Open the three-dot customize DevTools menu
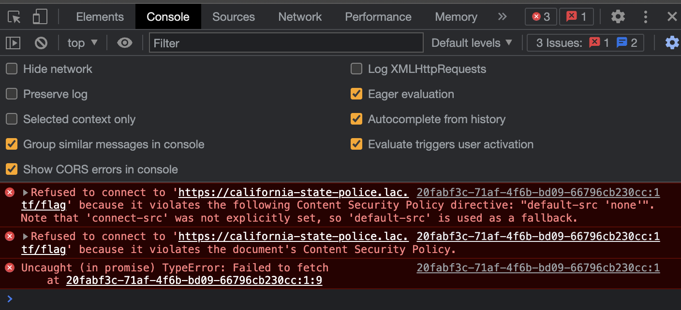Image resolution: width=681 pixels, height=310 pixels. click(645, 17)
